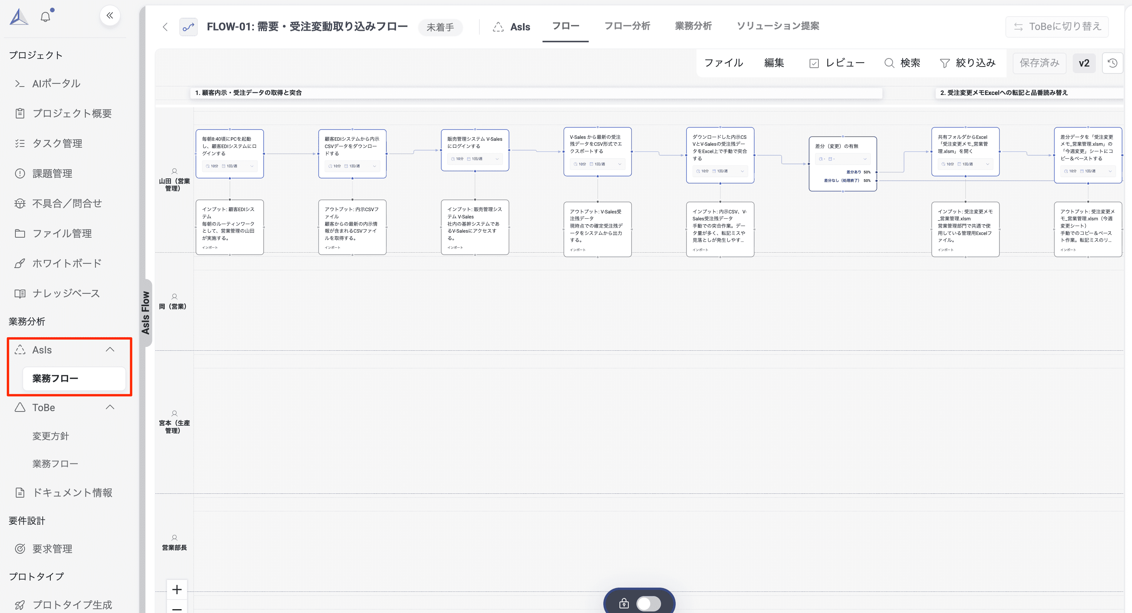Select the アウトプット: 内示CSVファイル note card
This screenshot has height=613, width=1132.
[x=352, y=227]
